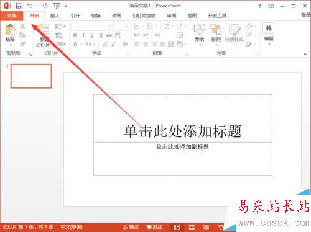Image resolution: width=311 pixels, height=232 pixels.
Task: Open the font size combo box
Action: click(x=121, y=27)
